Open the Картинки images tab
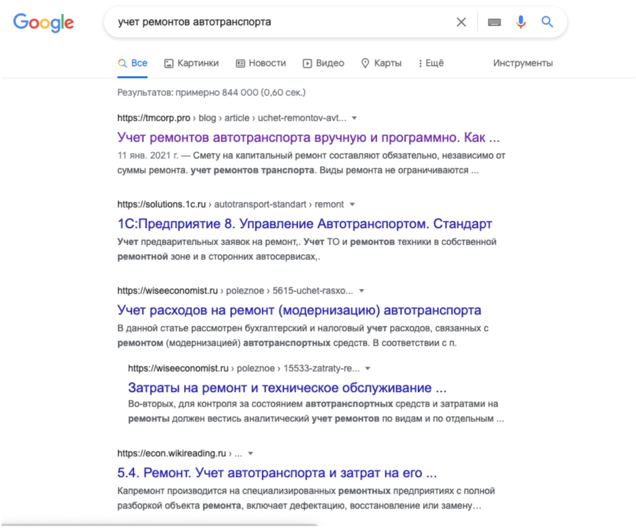 point(191,63)
